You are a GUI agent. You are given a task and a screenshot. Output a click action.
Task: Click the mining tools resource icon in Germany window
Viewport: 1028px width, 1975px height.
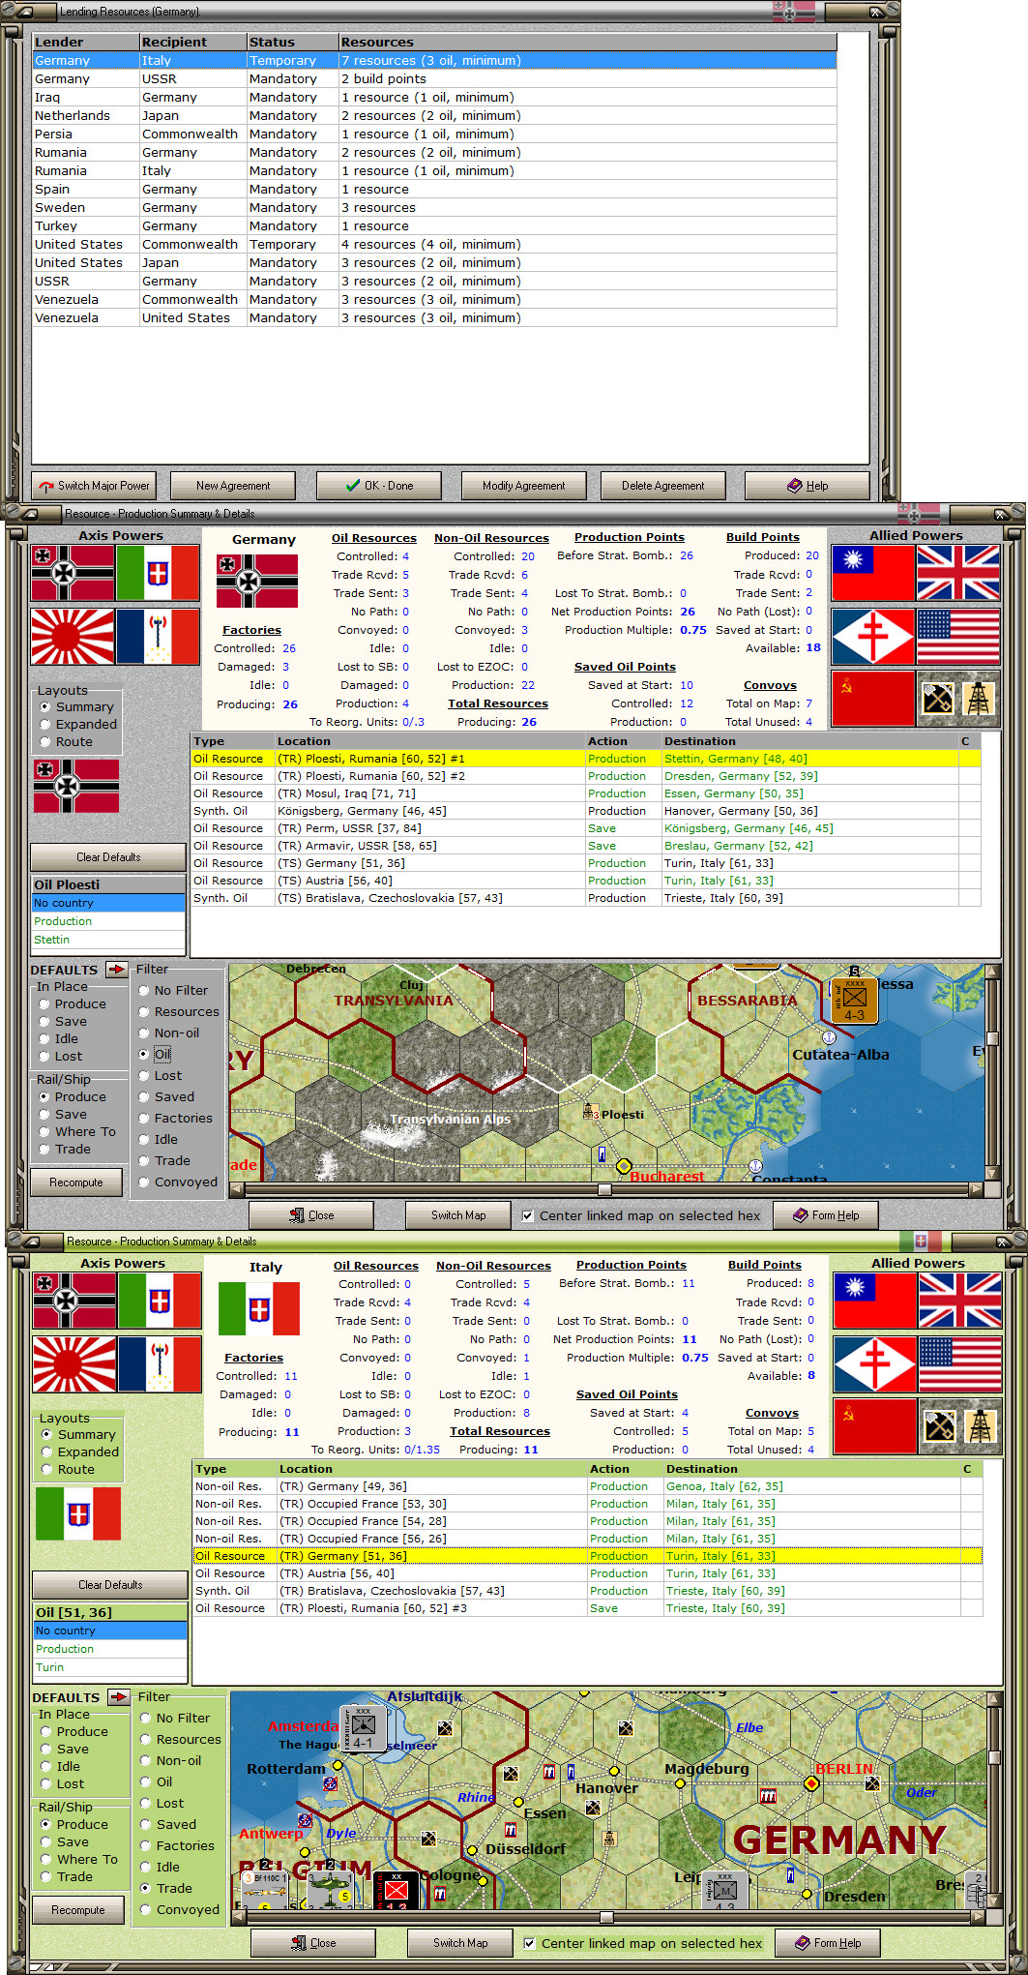(937, 698)
